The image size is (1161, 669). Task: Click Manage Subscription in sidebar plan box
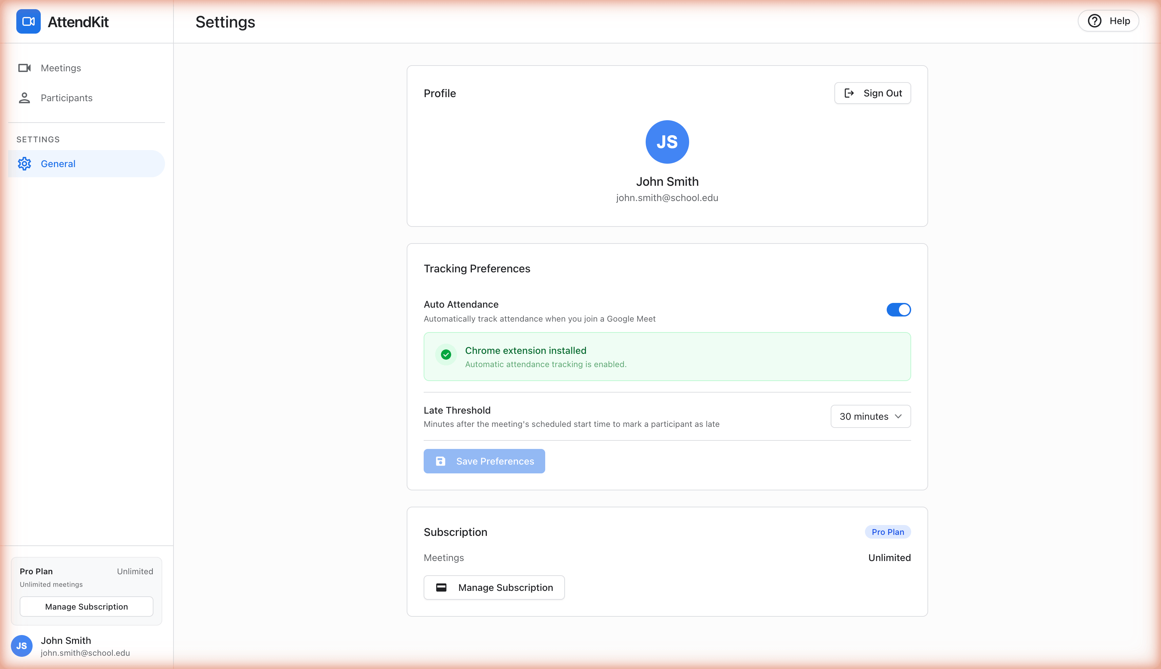pyautogui.click(x=86, y=607)
